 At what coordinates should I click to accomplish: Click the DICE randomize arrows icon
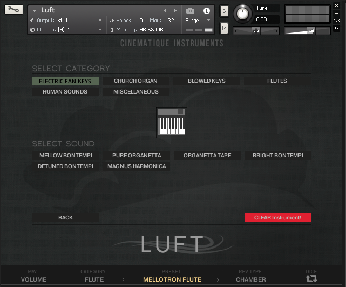coord(311,278)
